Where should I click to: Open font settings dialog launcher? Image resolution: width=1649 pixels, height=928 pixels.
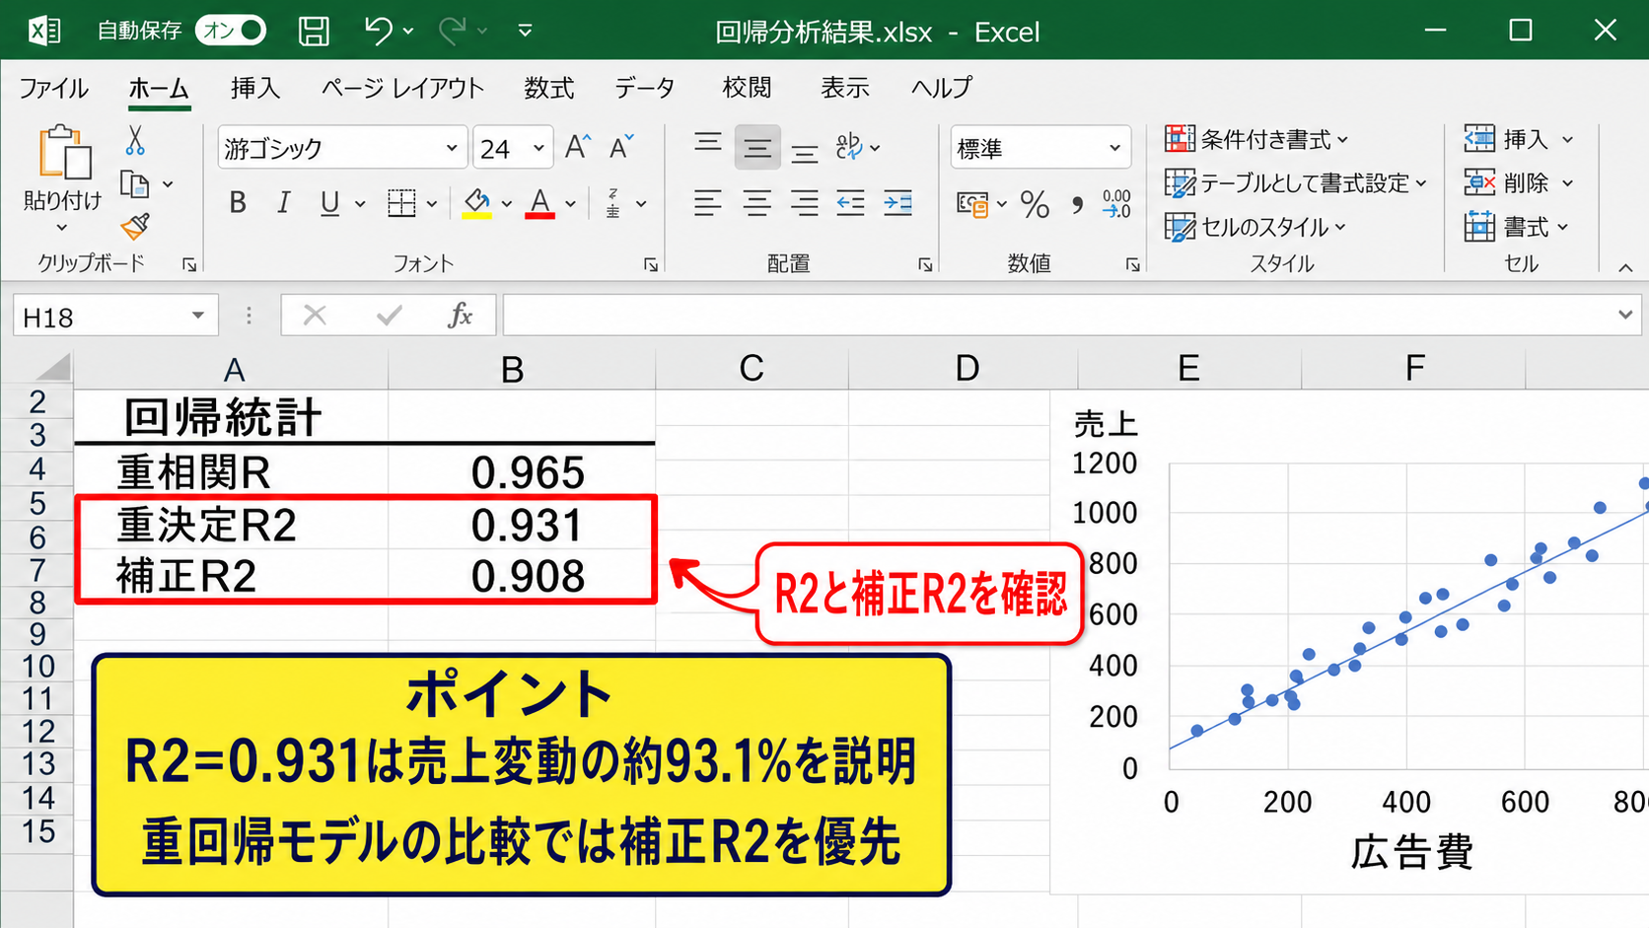[x=651, y=264]
